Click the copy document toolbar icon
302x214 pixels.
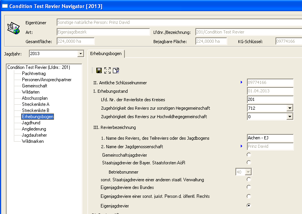116,70
